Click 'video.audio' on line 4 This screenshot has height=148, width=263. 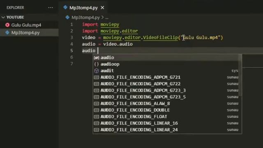[118, 44]
